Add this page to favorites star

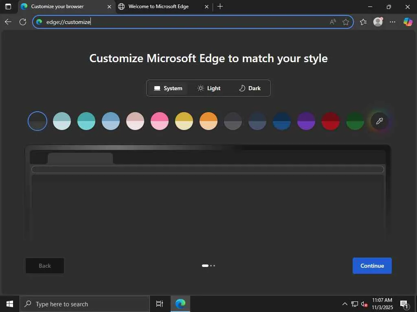click(346, 22)
